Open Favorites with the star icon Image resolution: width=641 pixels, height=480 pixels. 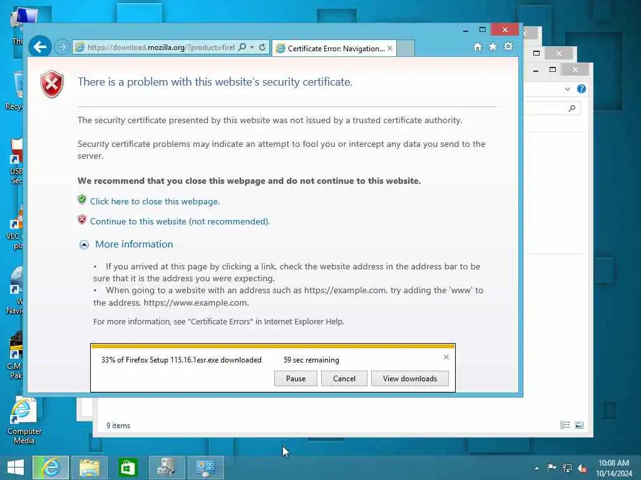click(x=493, y=46)
